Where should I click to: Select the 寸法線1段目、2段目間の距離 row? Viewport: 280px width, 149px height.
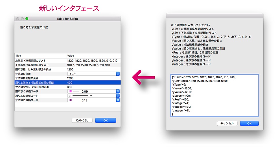40,87
